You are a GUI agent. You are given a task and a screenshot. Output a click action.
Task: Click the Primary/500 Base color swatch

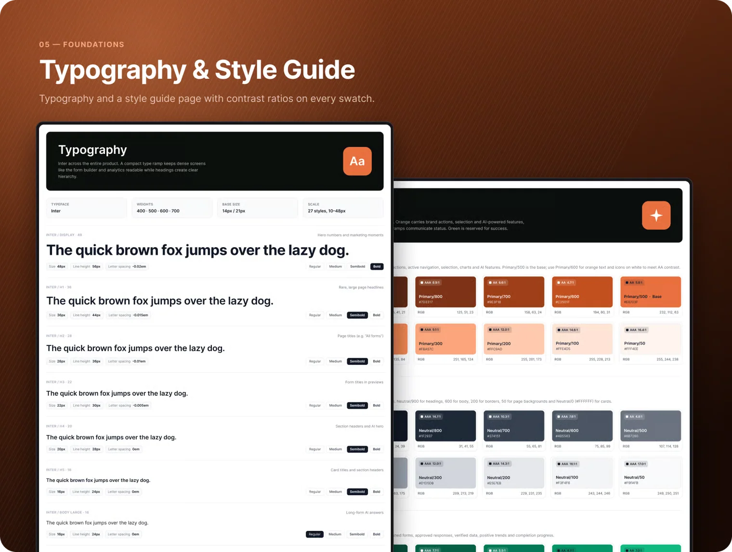tap(651, 292)
